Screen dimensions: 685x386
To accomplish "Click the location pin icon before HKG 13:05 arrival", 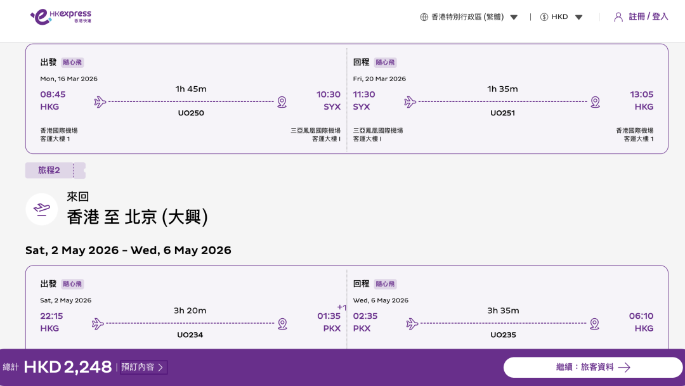I will 594,101.
